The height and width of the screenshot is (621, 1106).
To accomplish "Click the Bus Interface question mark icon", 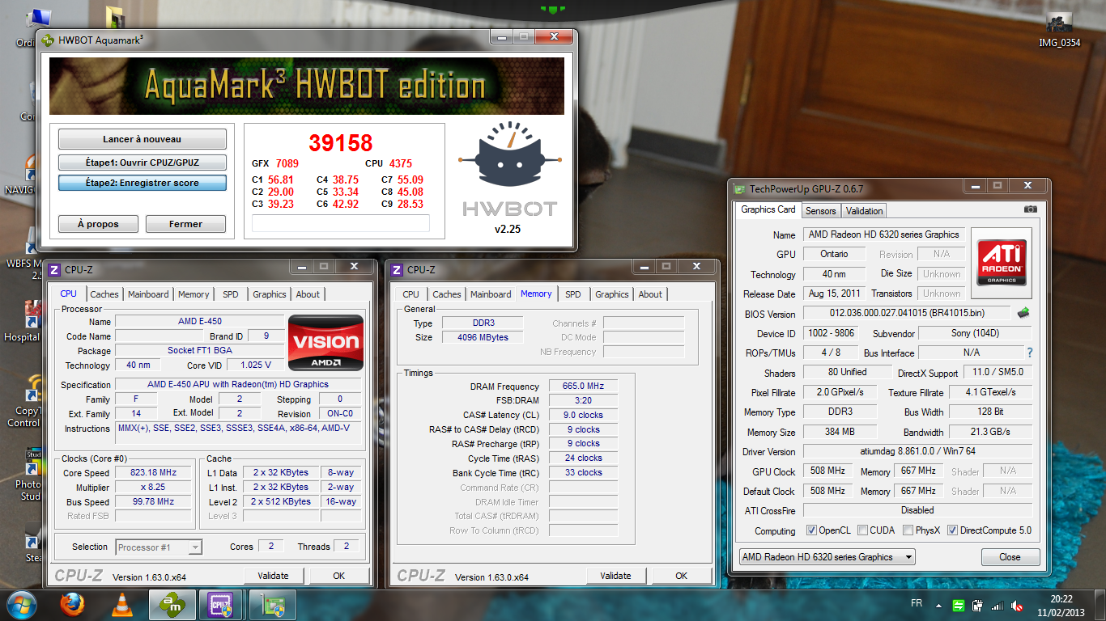I will 1030,353.
